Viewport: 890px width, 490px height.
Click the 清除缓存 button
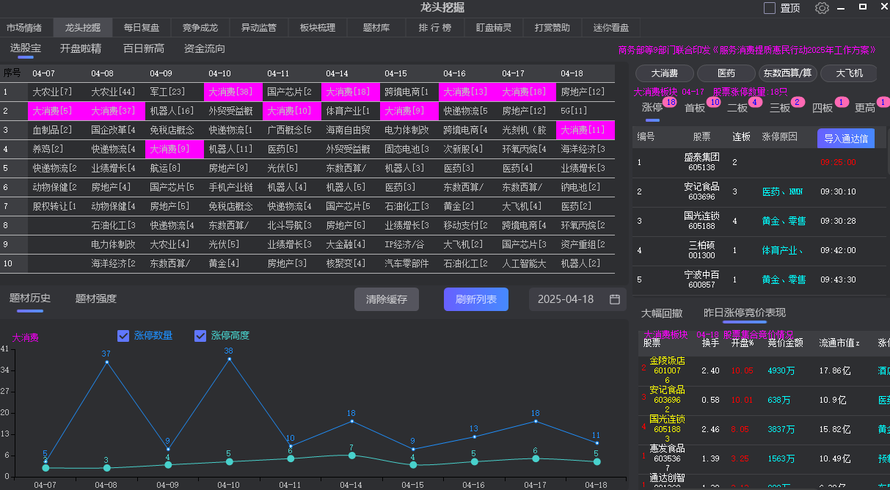pos(386,299)
